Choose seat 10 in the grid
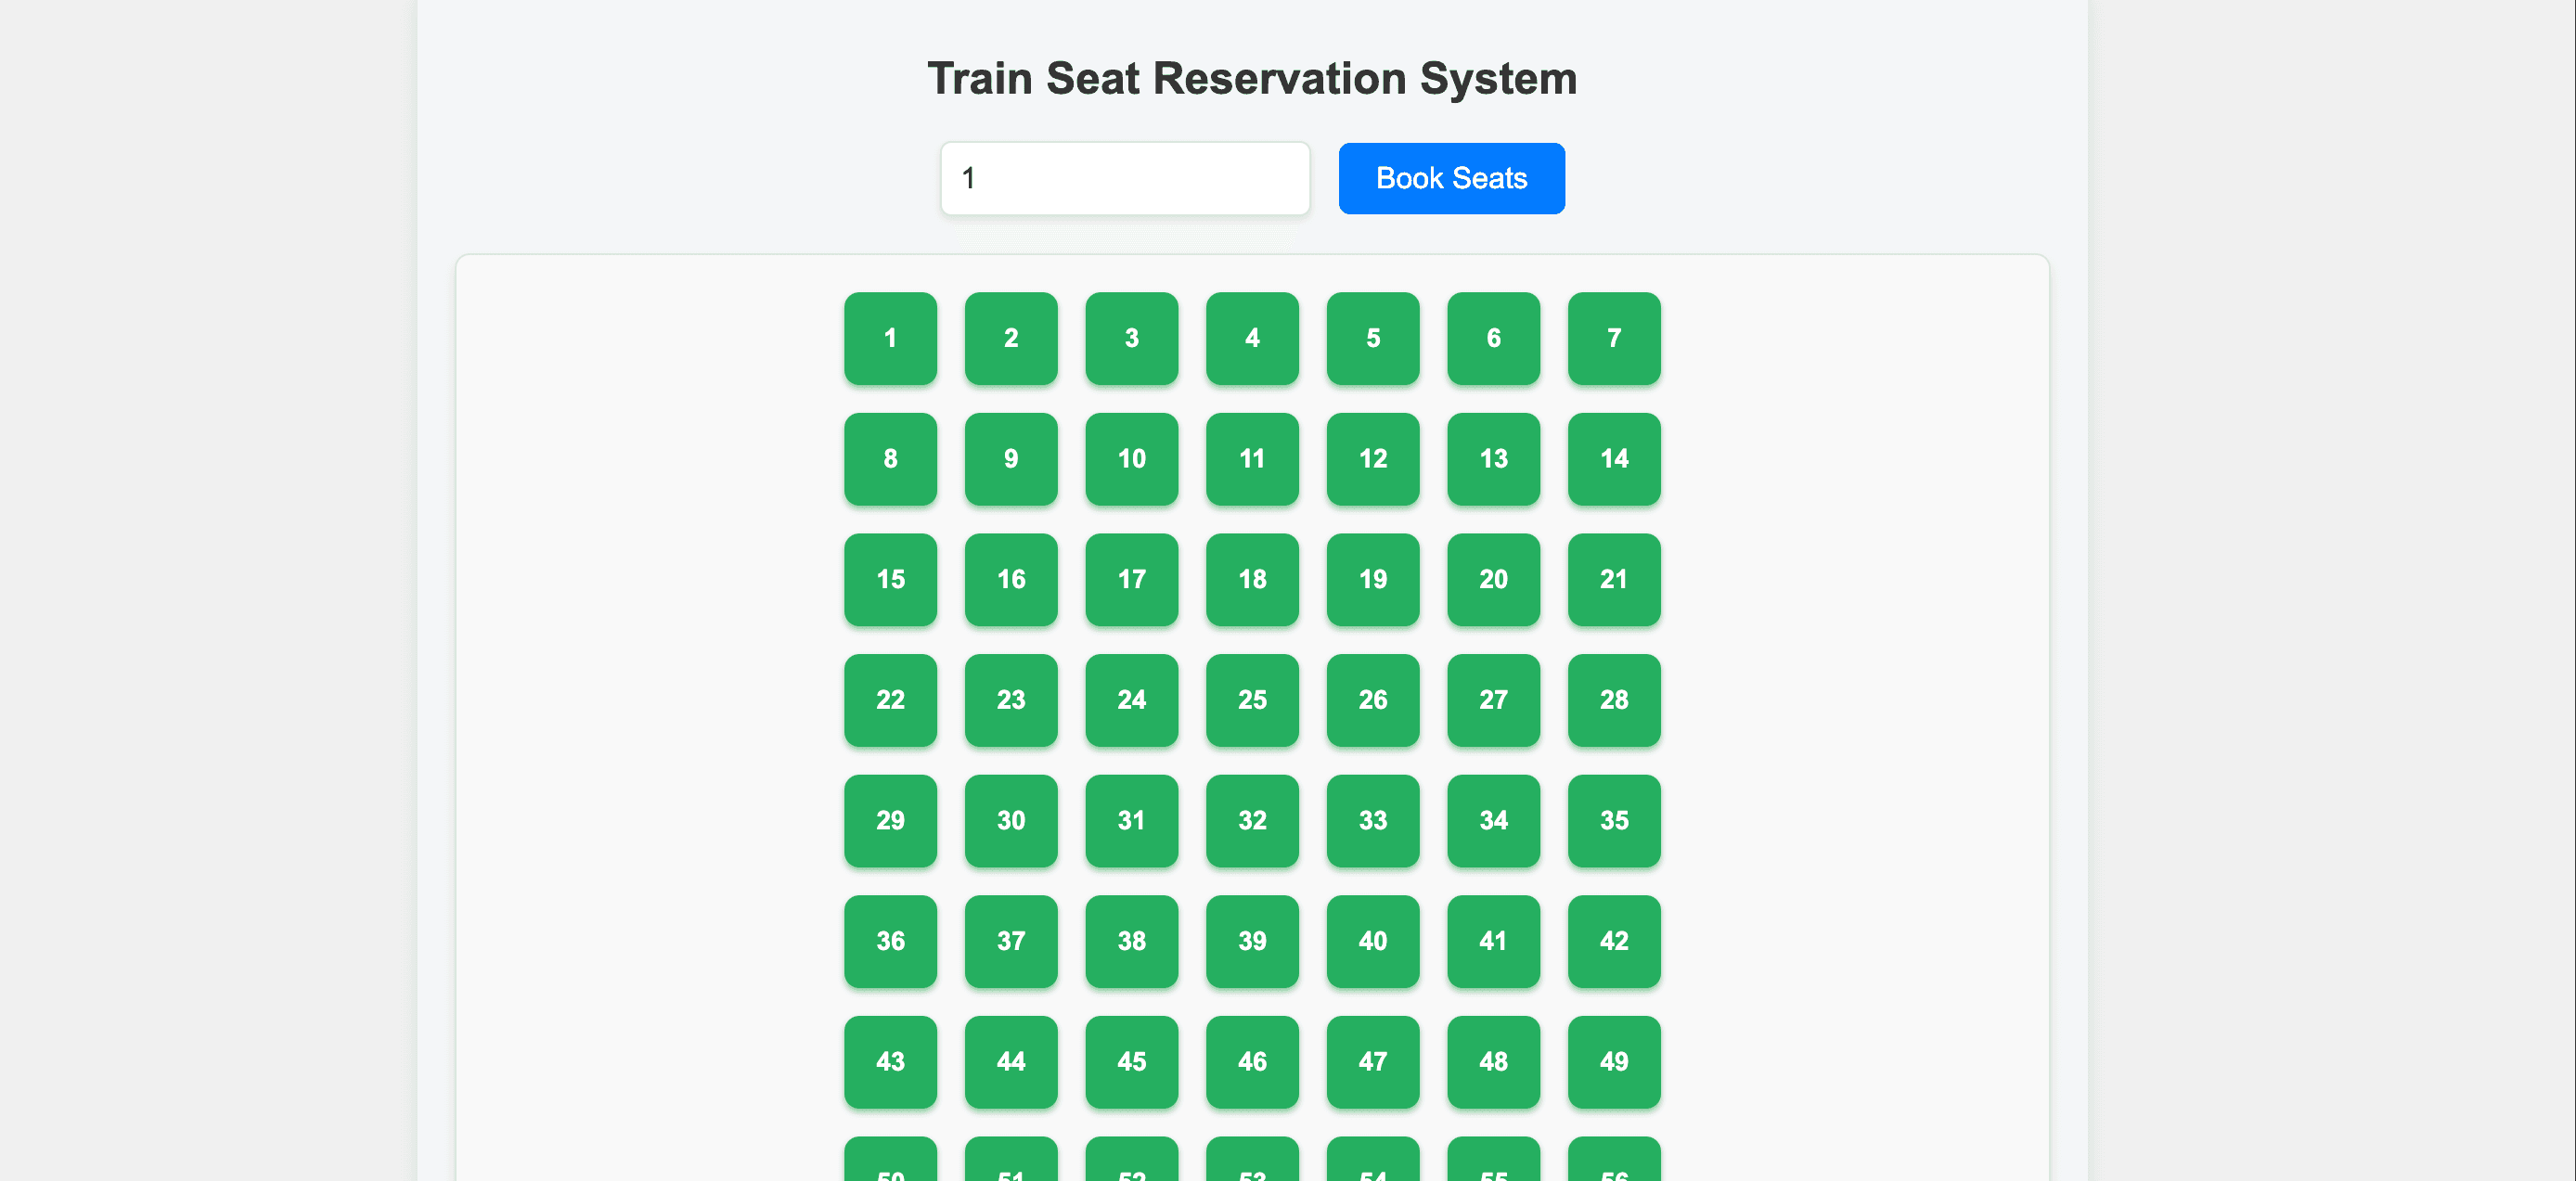Viewport: 2576px width, 1181px height. click(1131, 459)
